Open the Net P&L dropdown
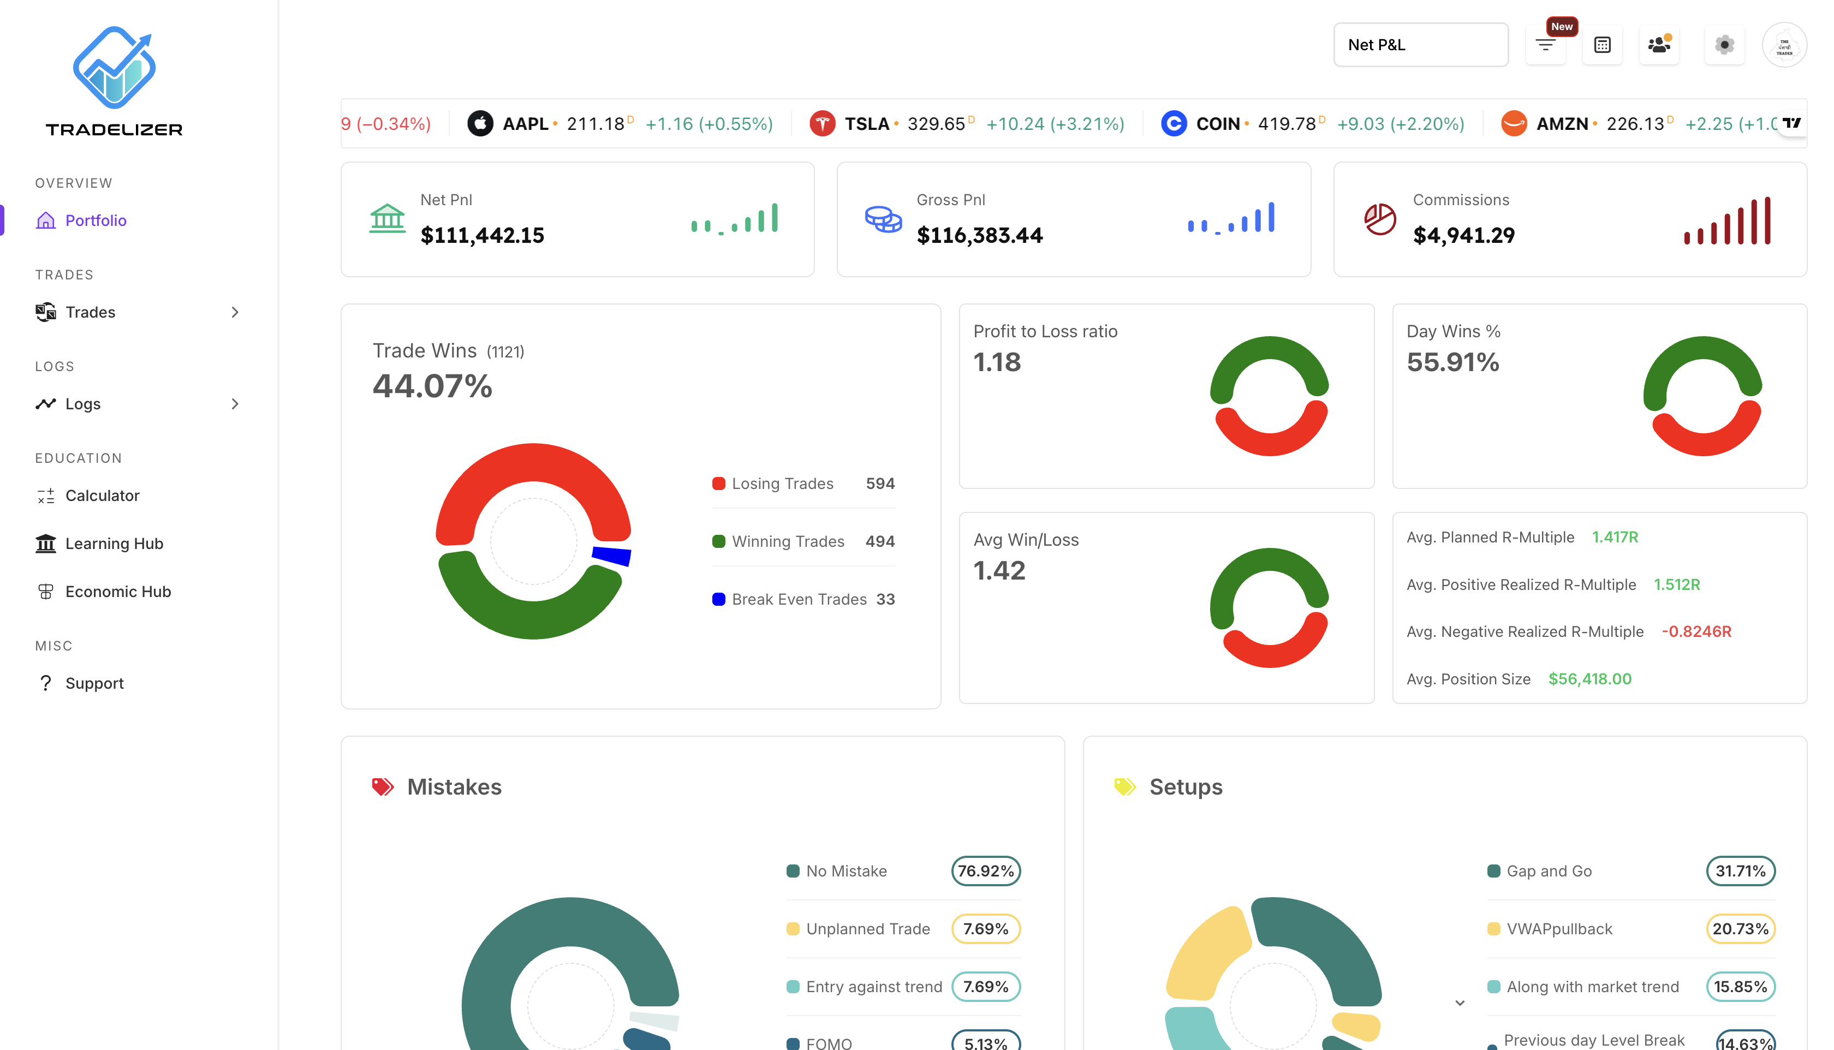 [x=1420, y=45]
